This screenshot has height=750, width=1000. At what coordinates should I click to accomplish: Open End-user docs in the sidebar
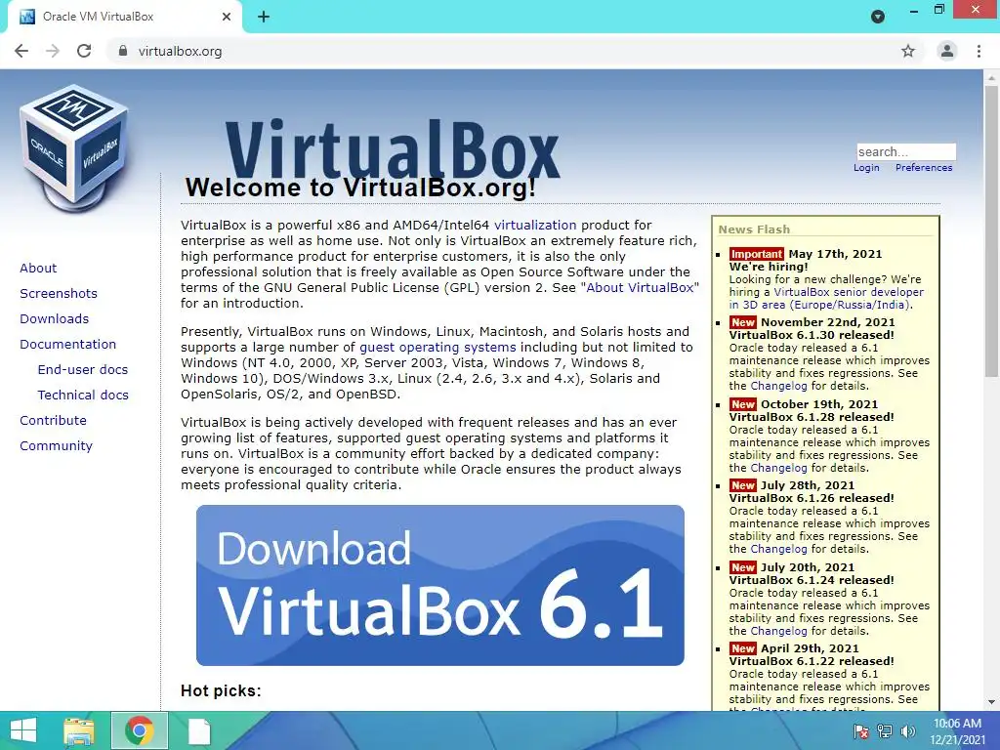click(83, 370)
